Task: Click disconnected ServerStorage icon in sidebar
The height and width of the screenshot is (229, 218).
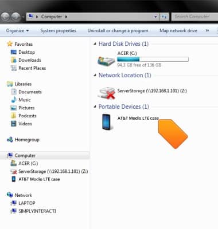Action: (x=14, y=172)
